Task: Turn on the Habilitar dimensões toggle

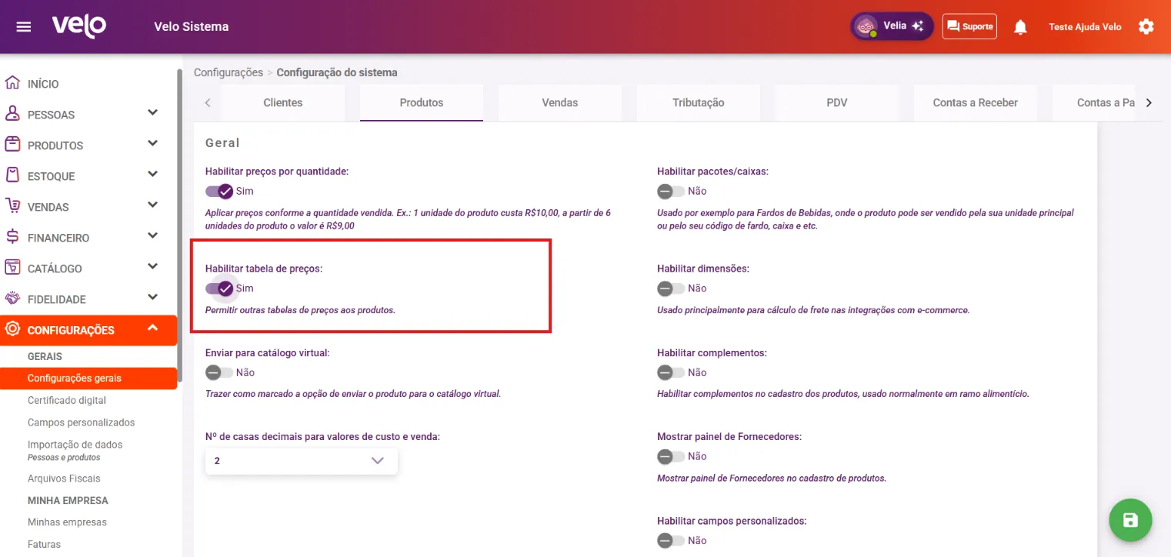Action: click(671, 289)
